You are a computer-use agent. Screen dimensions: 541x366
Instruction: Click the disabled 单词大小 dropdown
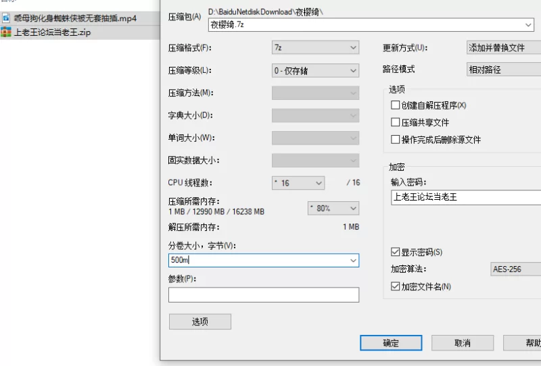pos(315,138)
